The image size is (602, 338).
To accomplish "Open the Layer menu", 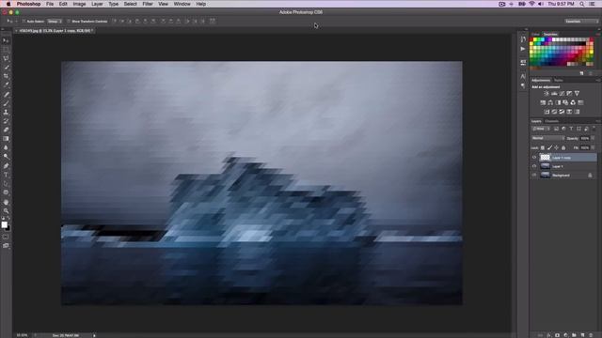I will (x=97, y=4).
